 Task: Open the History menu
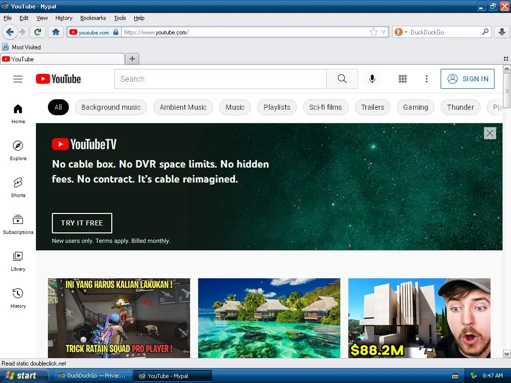pos(64,18)
